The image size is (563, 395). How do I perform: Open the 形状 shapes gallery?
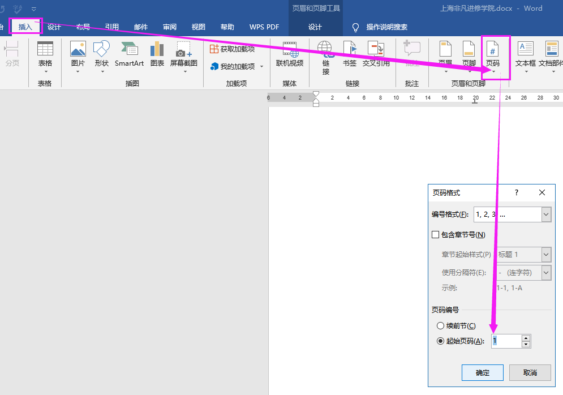coord(101,55)
